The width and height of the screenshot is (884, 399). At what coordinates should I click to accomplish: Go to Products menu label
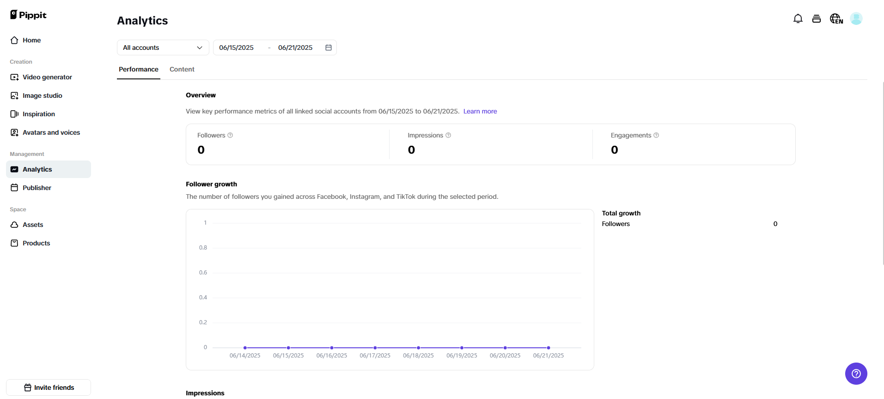[37, 243]
